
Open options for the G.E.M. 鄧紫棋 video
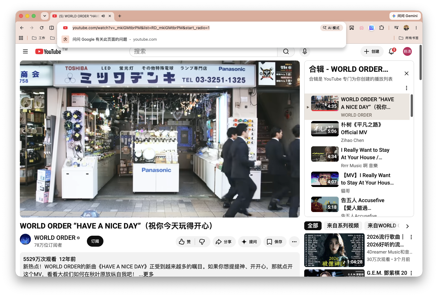[x=411, y=273]
